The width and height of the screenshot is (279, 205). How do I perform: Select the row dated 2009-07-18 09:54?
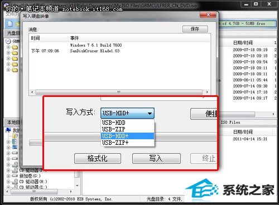click(250, 62)
